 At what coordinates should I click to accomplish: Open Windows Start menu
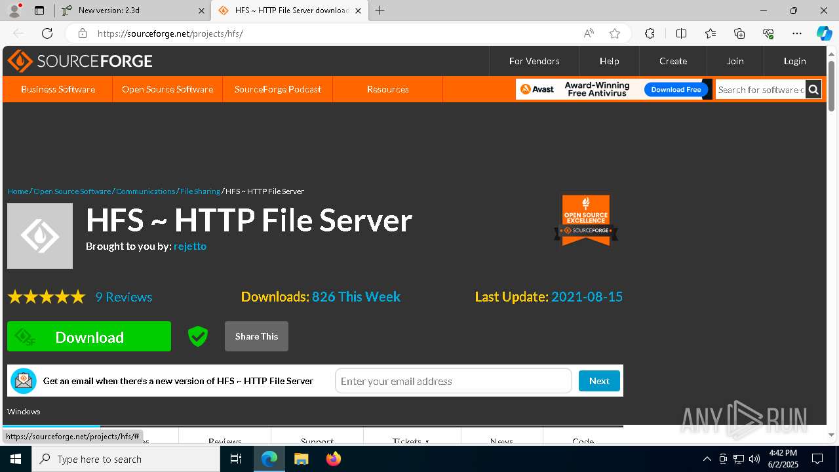16,459
